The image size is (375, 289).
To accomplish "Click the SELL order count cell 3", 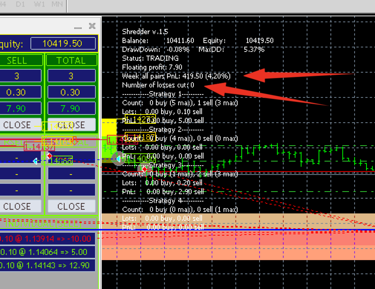I will (x=20, y=76).
